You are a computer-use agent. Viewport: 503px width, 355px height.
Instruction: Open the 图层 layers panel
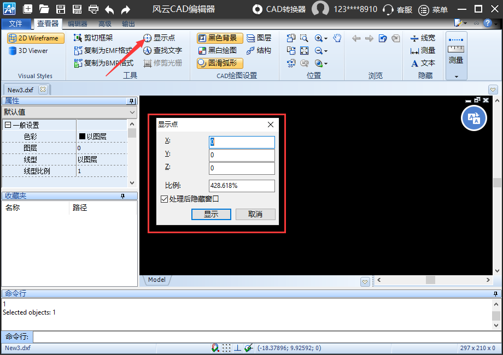[259, 38]
